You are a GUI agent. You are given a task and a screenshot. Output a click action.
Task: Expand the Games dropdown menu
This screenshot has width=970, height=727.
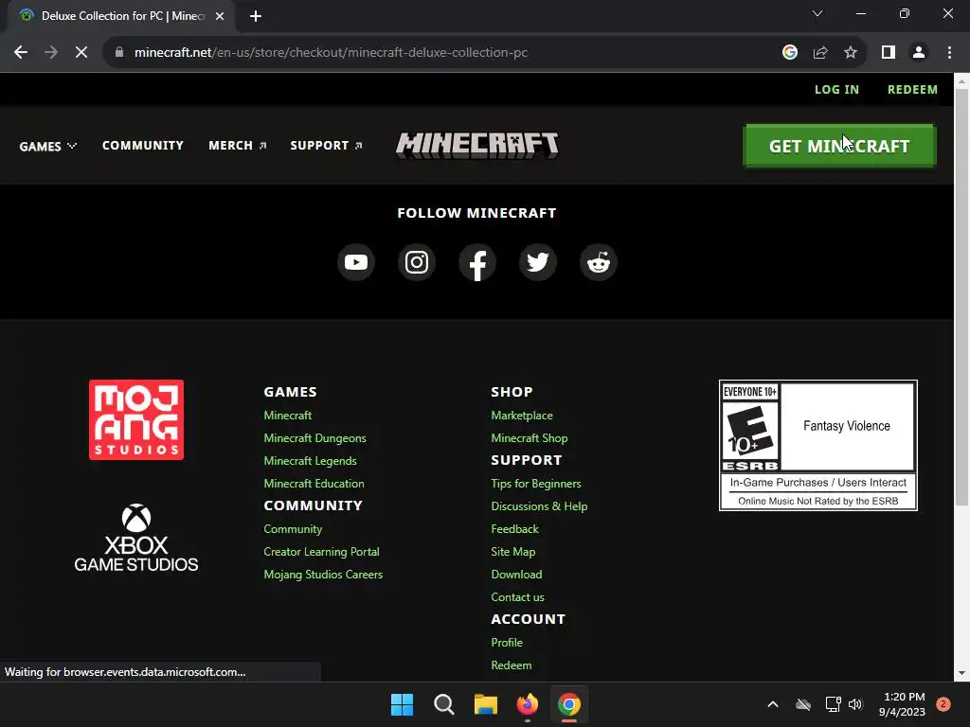point(47,146)
